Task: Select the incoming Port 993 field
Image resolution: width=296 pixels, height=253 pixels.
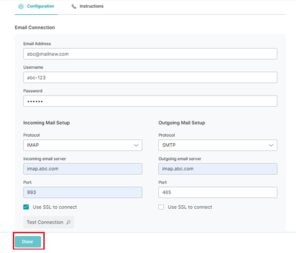Action: tap(83, 192)
